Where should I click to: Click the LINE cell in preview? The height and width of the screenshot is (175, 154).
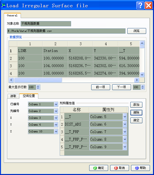click(x=30, y=51)
